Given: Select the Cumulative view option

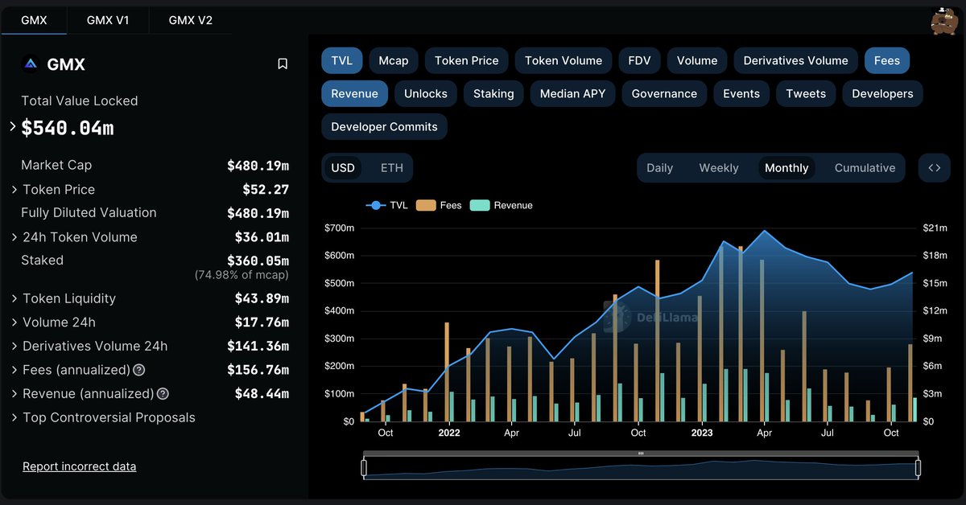Looking at the screenshot, I should point(865,168).
